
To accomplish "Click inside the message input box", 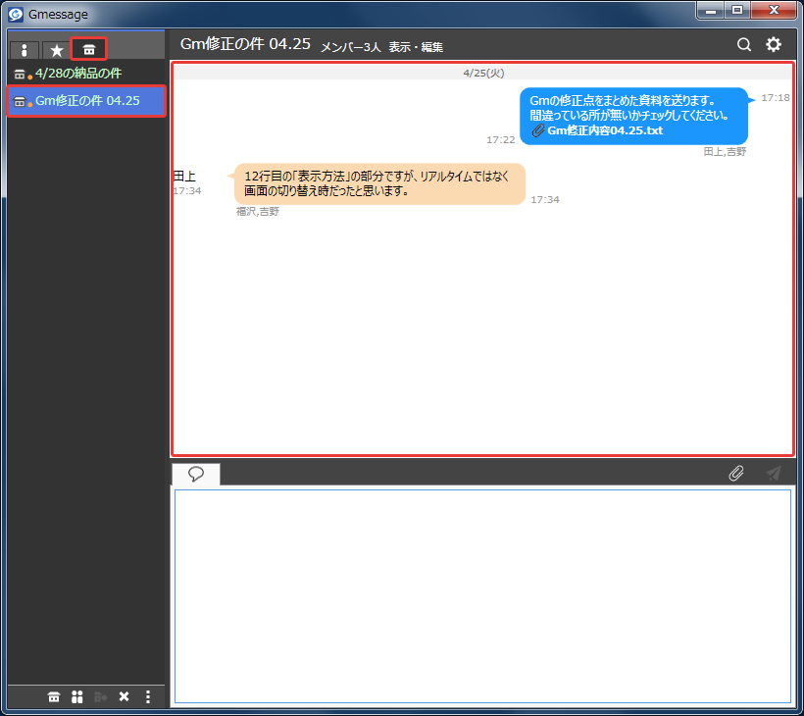I will click(x=482, y=596).
